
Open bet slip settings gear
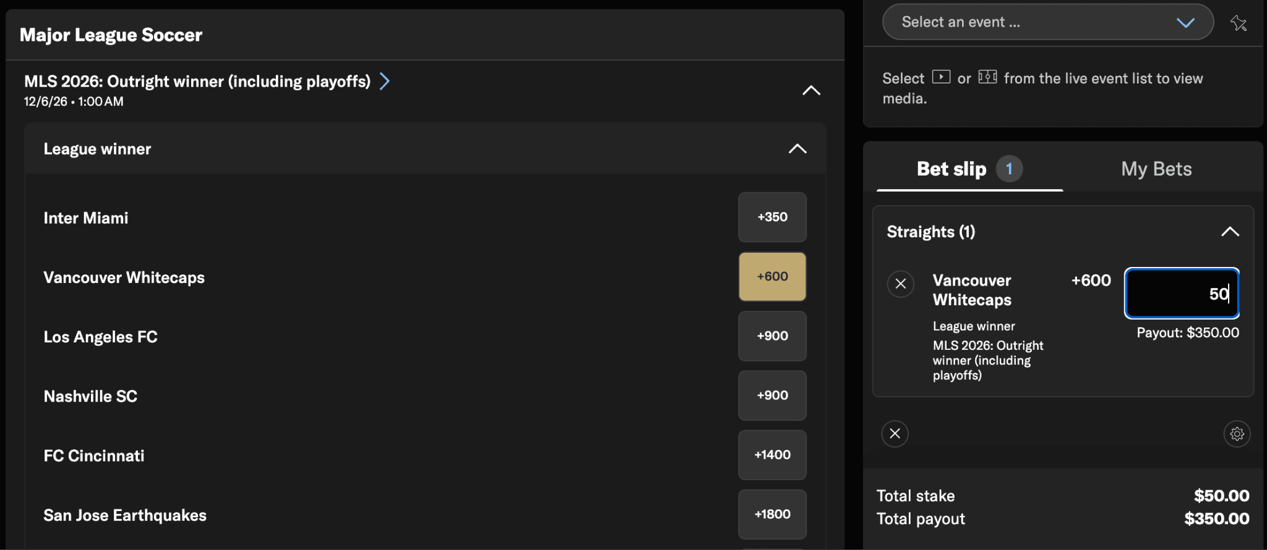tap(1237, 434)
